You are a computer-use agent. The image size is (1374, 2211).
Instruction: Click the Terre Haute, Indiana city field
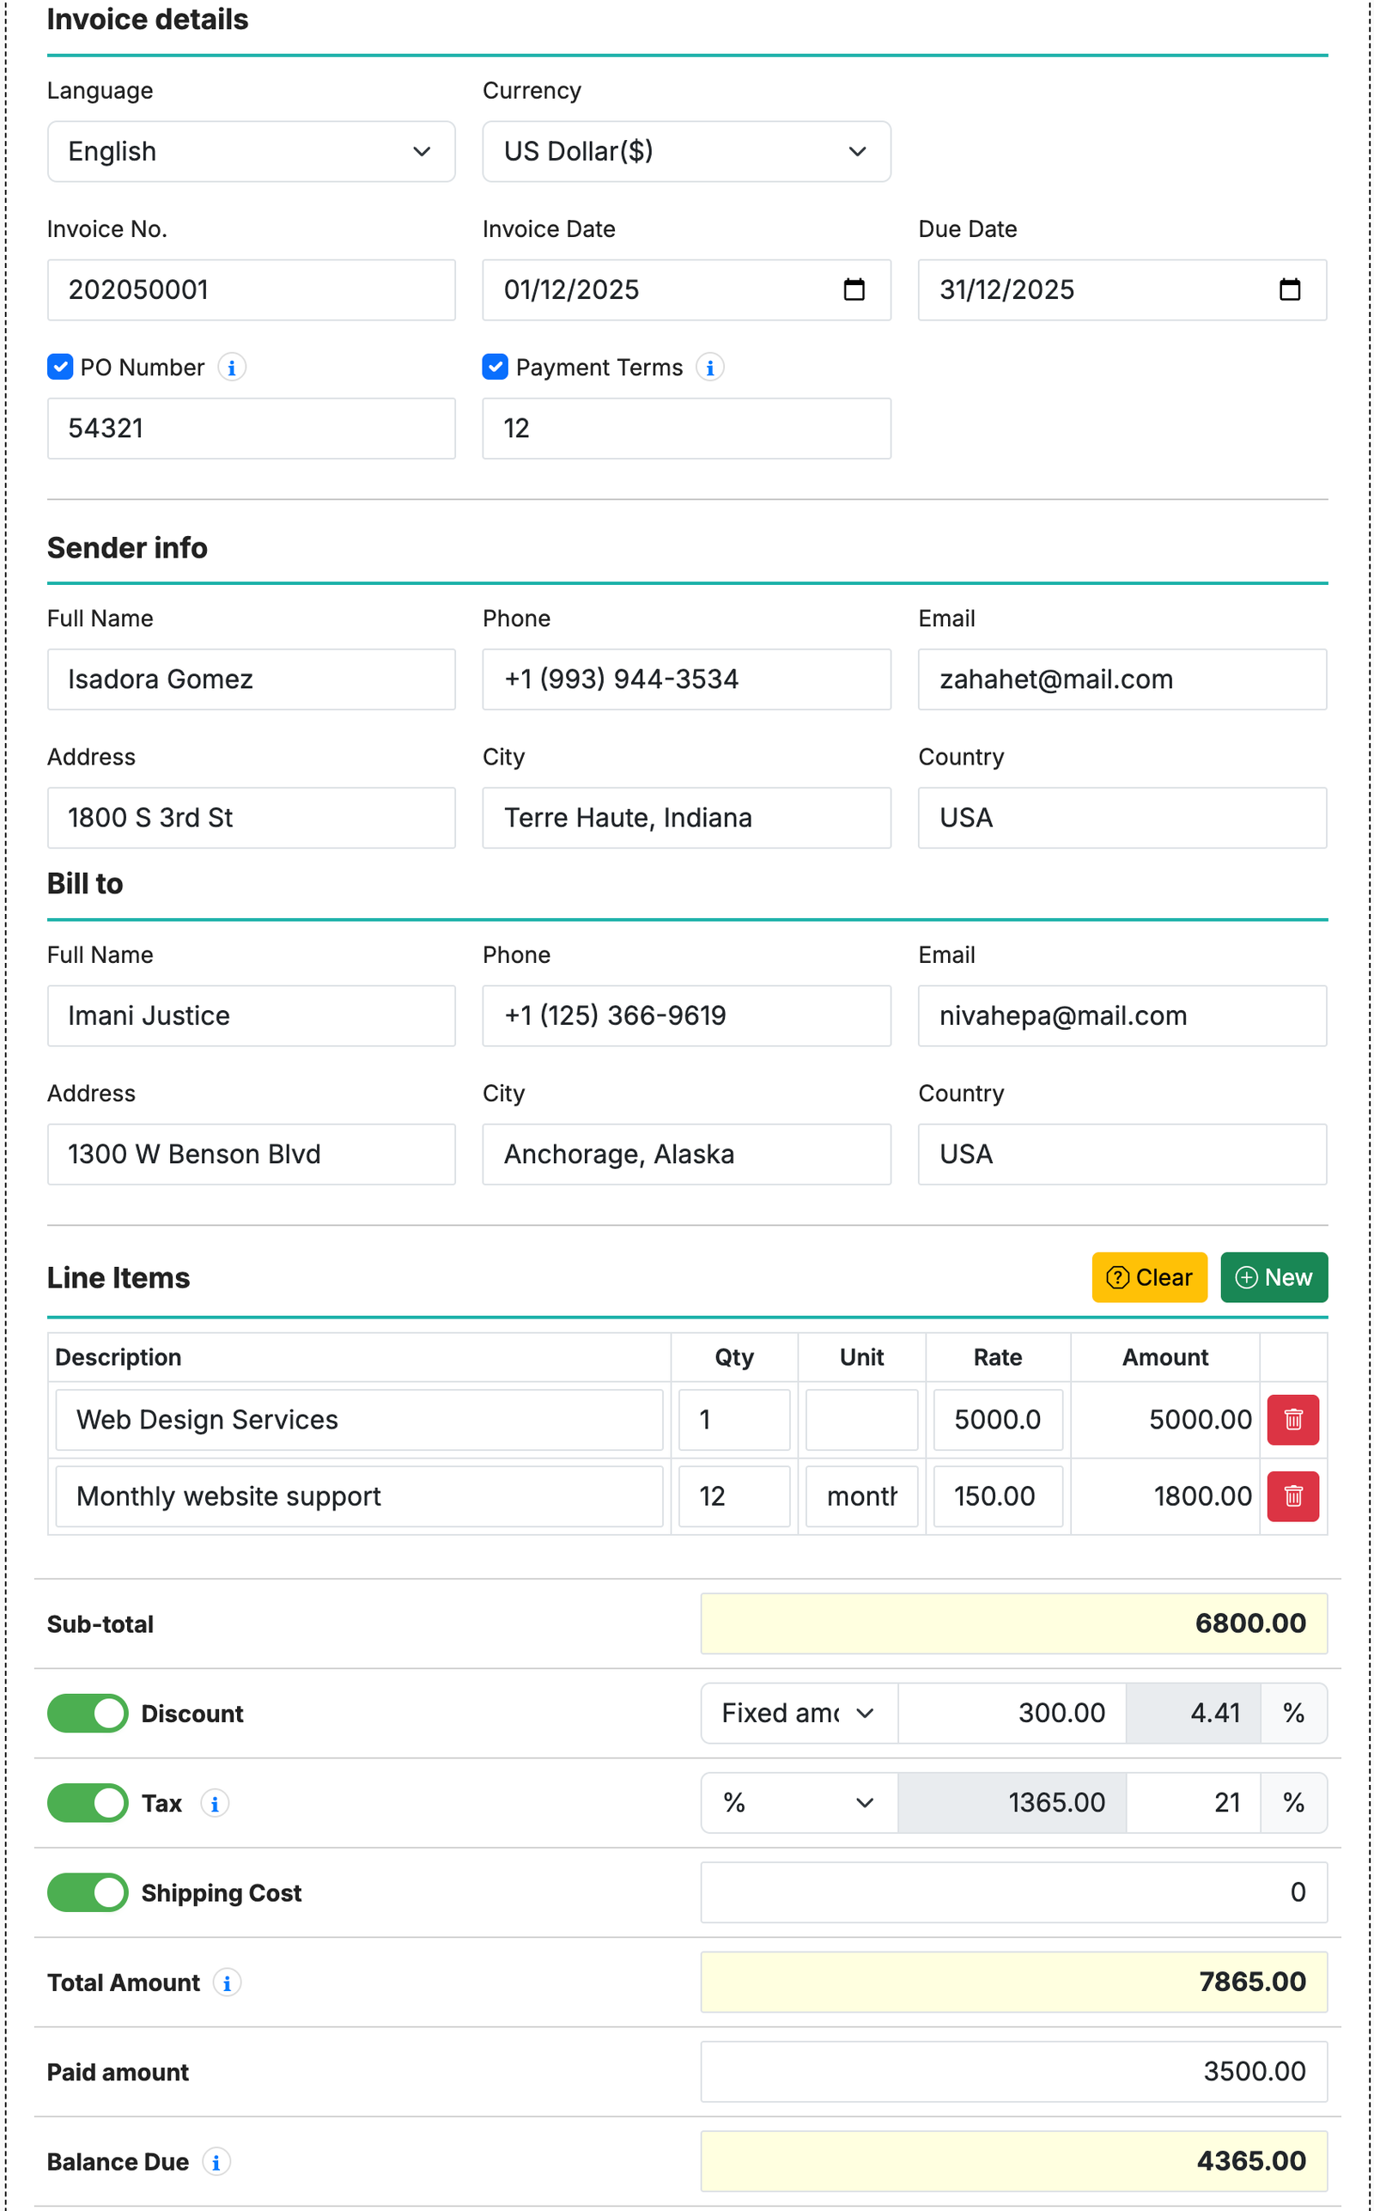pos(686,818)
